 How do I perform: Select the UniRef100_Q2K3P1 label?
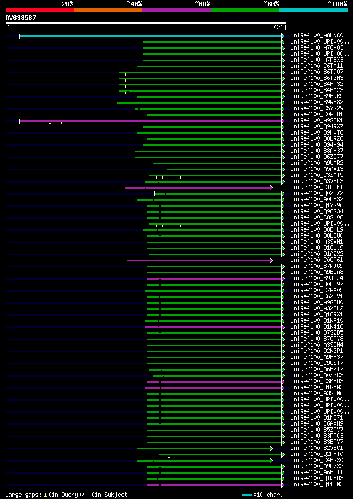pyautogui.click(x=317, y=351)
